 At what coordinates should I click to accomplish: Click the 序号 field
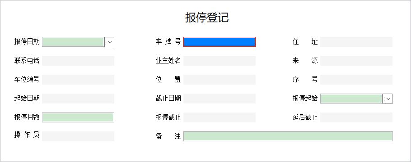pyautogui.click(x=356, y=80)
